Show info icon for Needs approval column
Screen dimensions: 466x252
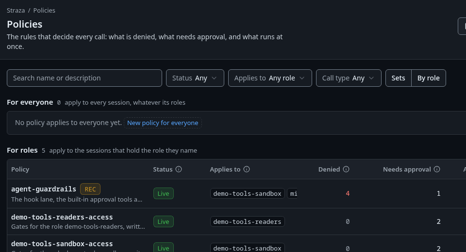click(x=437, y=169)
